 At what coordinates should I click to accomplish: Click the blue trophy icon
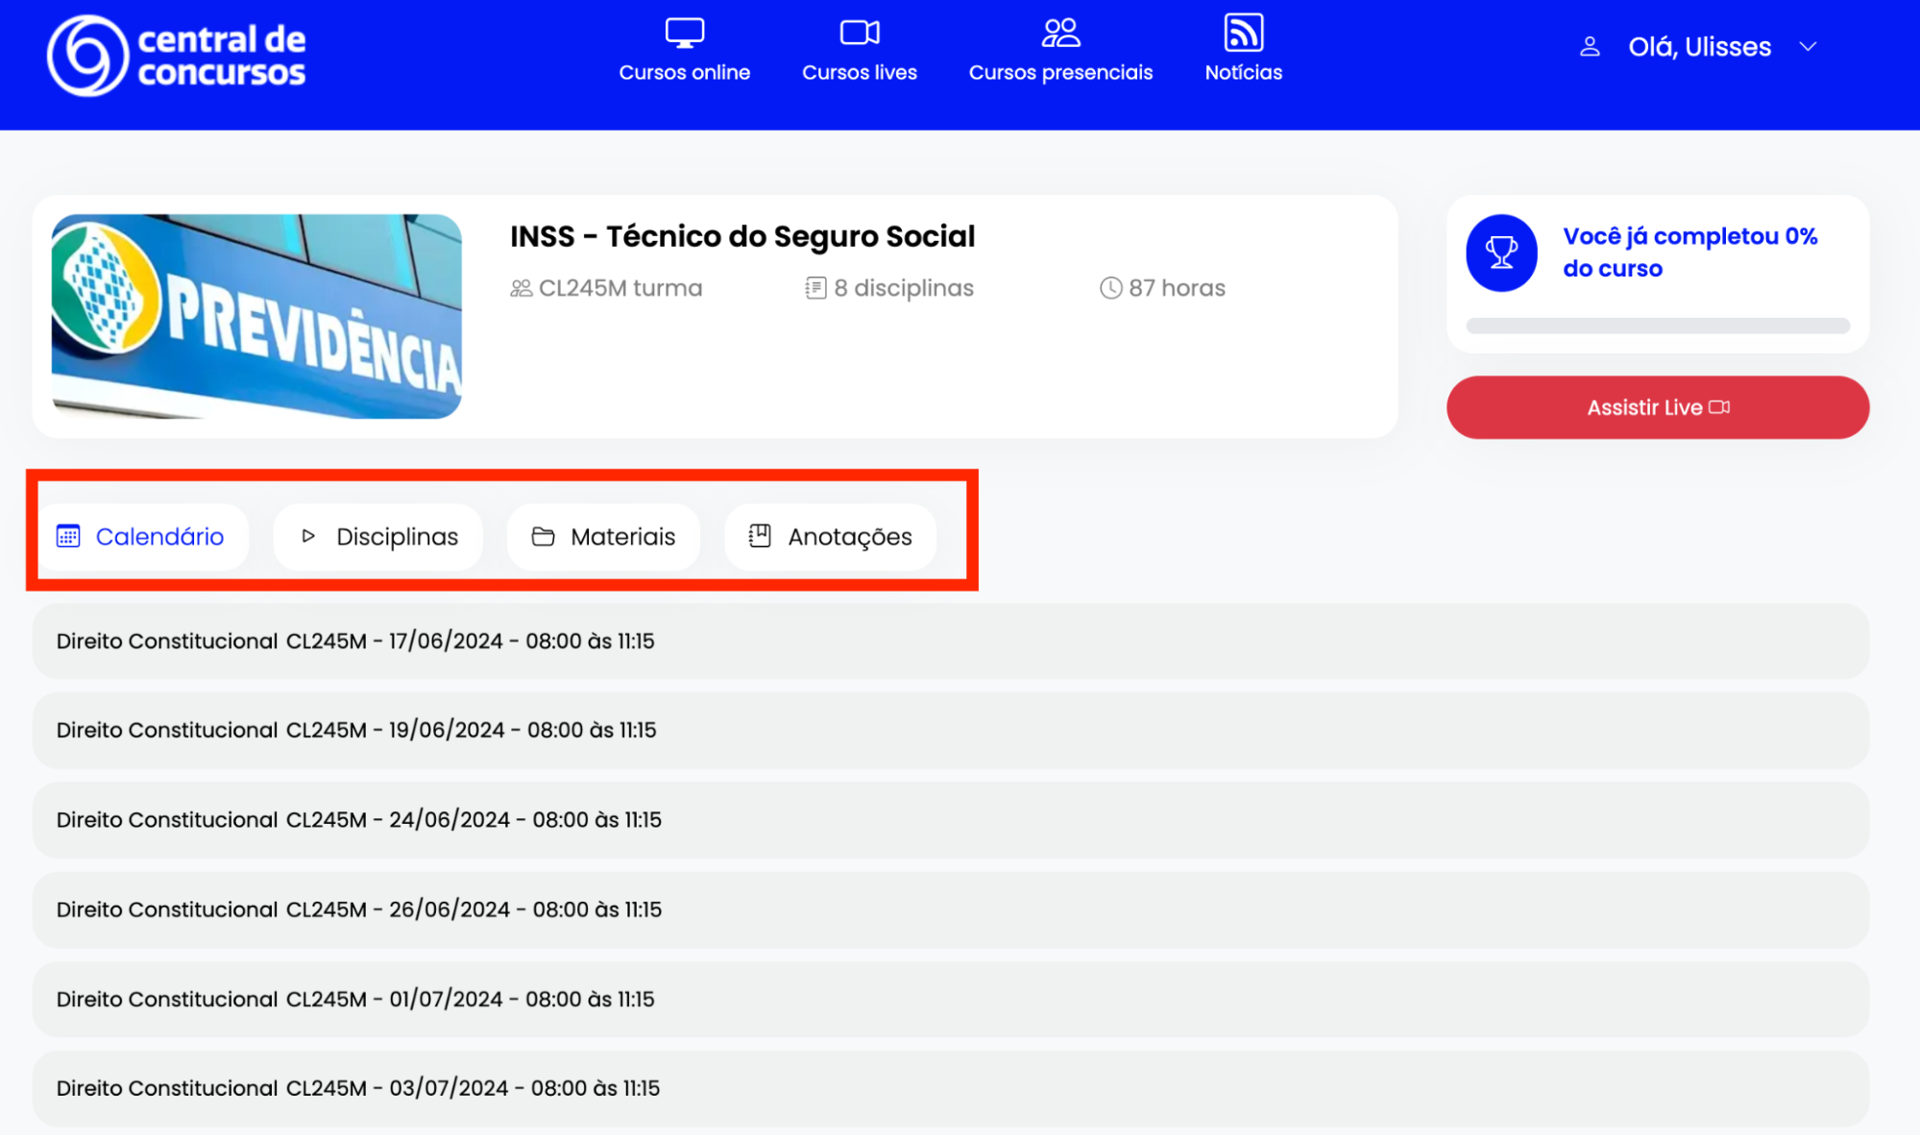(1501, 253)
